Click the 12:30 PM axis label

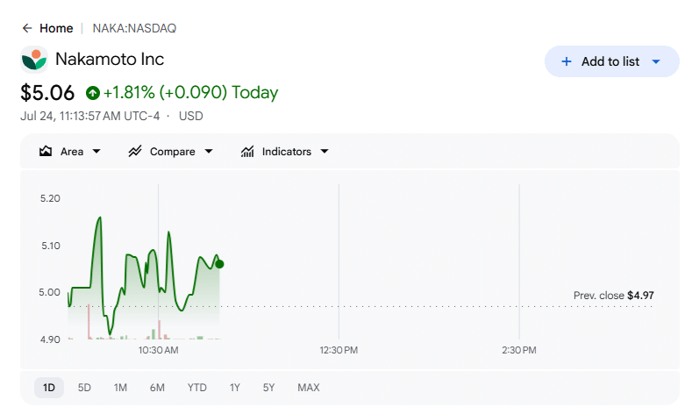coord(339,350)
